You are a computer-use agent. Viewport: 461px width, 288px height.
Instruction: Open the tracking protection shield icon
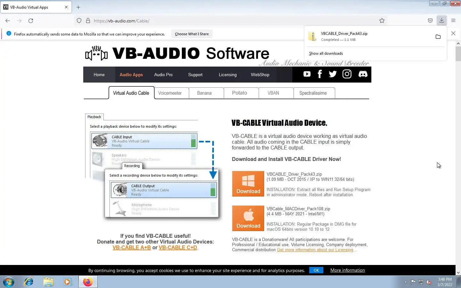[x=79, y=21]
